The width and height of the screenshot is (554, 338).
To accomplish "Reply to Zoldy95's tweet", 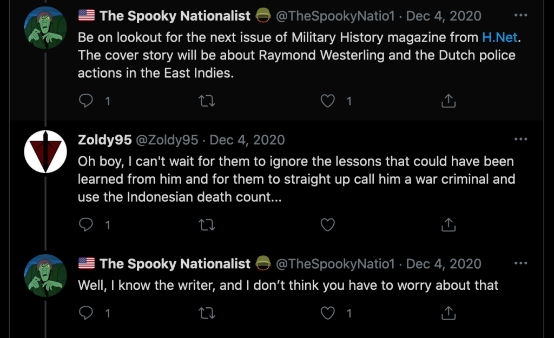I will pos(86,224).
